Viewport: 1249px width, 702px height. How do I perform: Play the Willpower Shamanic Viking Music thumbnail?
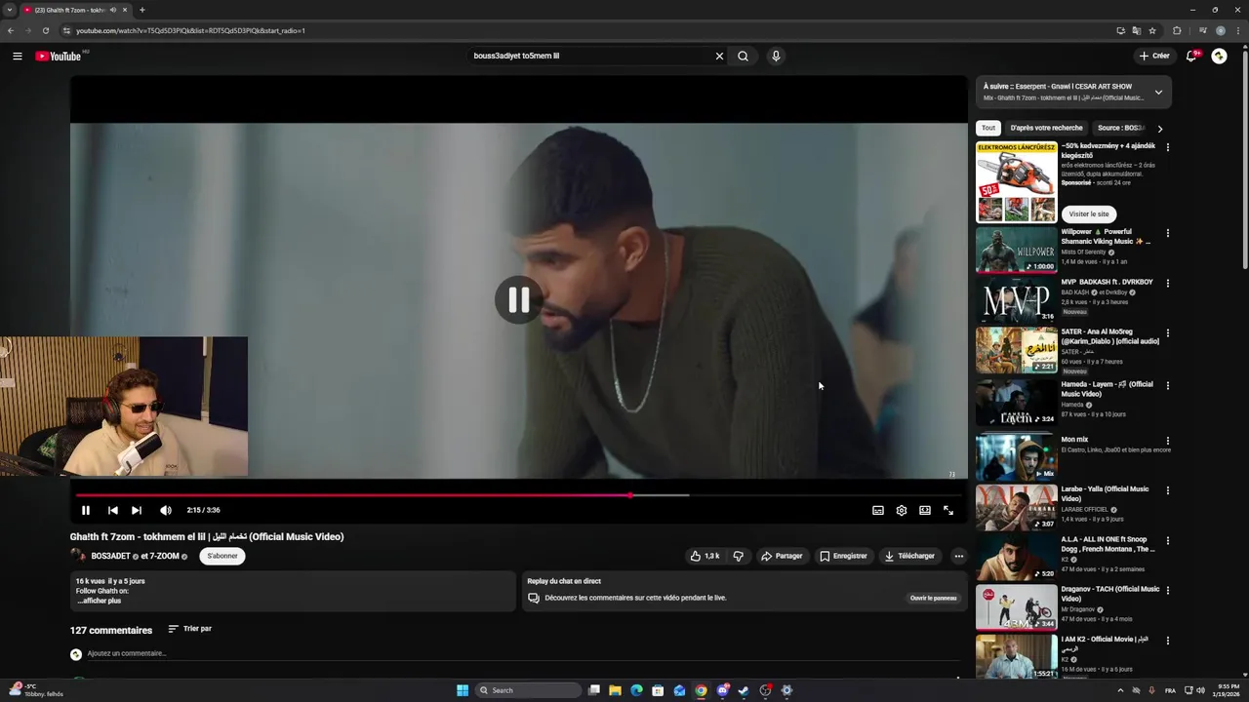pyautogui.click(x=1016, y=251)
